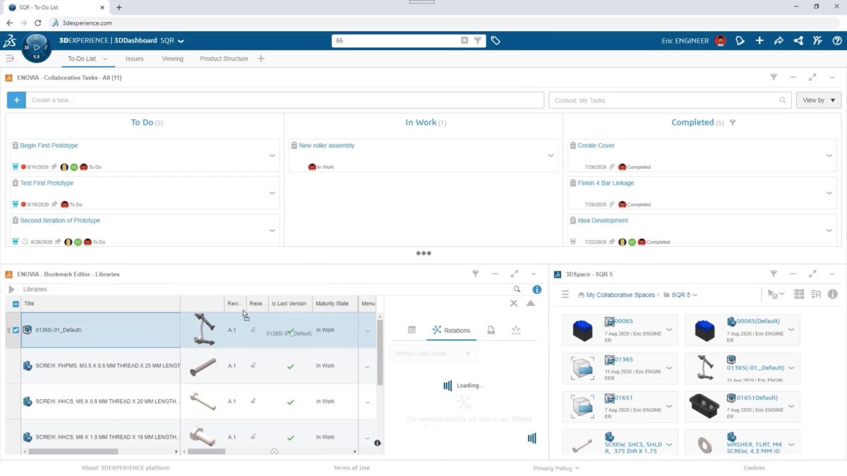Filter the Collaborative Tasks widget

774,77
